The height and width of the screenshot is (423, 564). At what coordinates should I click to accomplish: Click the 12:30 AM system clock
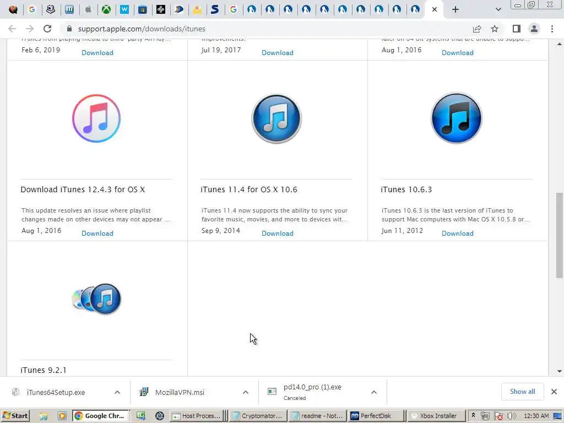coord(536,416)
